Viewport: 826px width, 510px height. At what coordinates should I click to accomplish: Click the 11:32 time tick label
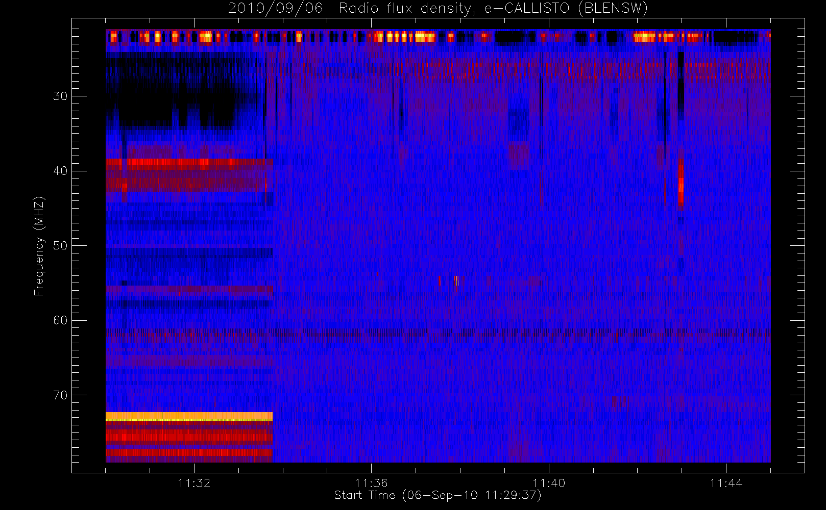[194, 483]
